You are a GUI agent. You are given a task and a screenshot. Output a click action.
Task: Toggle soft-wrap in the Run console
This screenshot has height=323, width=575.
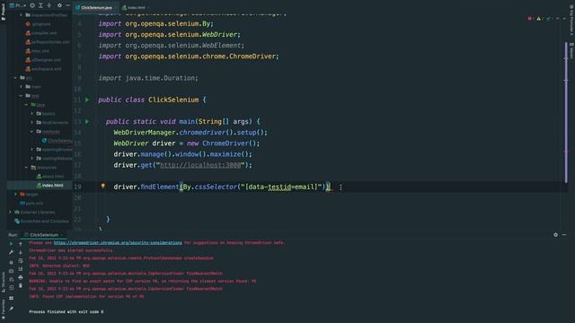[x=21, y=260]
